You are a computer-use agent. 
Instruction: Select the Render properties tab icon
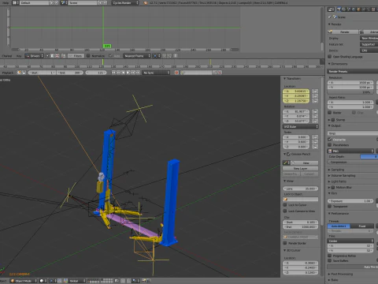point(339,9)
